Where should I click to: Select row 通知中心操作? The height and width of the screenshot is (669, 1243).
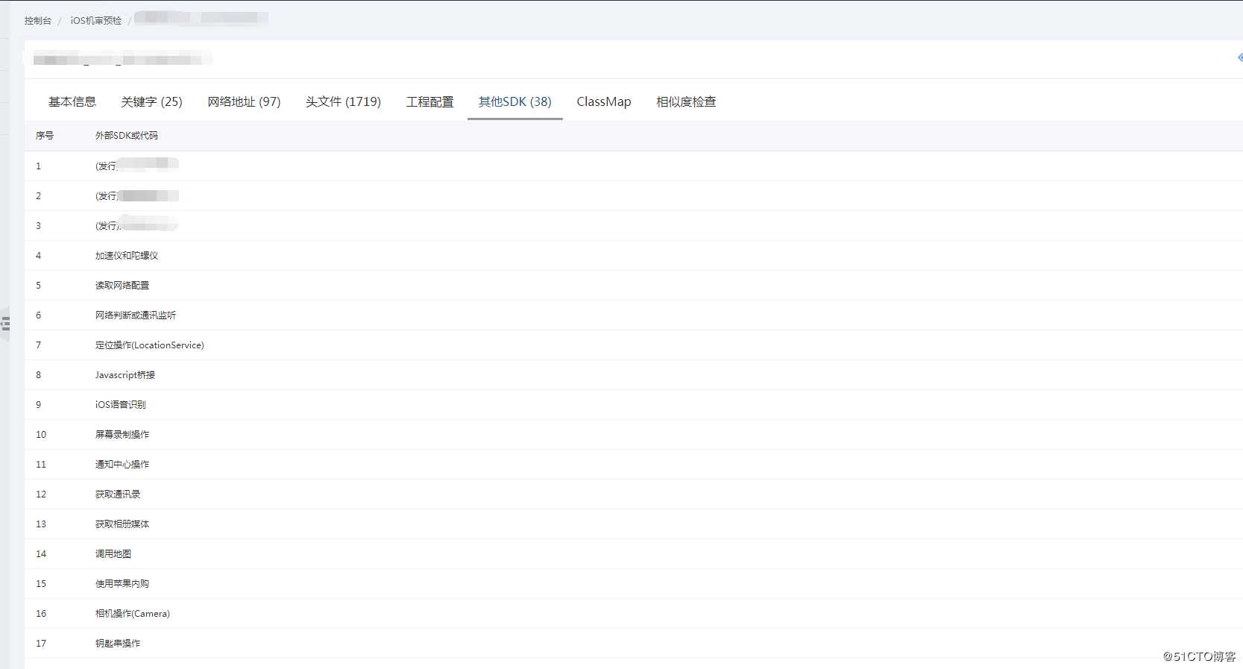point(634,465)
